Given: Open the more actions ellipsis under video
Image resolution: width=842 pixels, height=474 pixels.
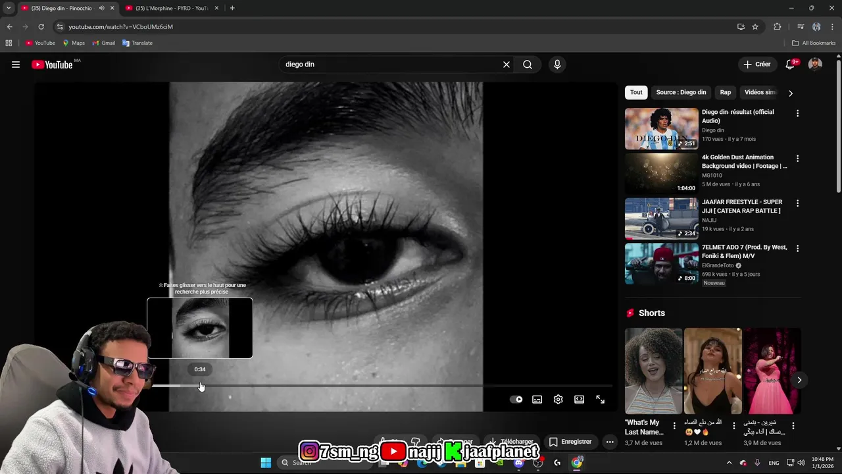Looking at the screenshot, I should [610, 442].
